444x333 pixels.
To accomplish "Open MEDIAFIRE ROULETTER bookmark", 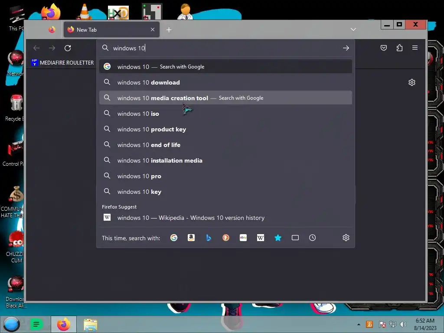I will point(62,62).
